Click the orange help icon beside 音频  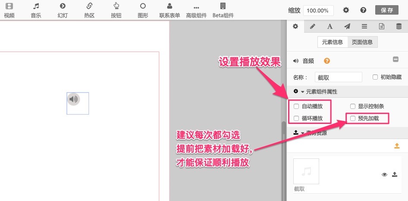327,61
